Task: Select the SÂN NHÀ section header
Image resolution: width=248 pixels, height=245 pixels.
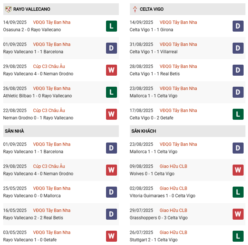Action: click(x=61, y=131)
